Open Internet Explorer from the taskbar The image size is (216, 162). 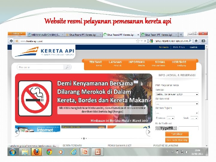point(73,152)
